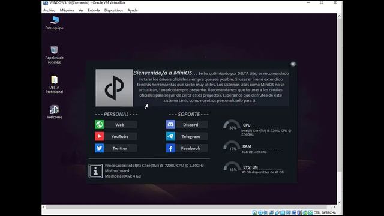Click the 'Memoria RAM: 4 GB' text
This screenshot has width=384, height=216.
click(x=123, y=176)
